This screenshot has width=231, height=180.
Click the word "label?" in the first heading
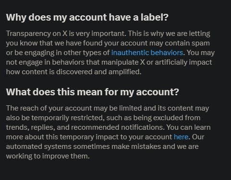point(155,17)
